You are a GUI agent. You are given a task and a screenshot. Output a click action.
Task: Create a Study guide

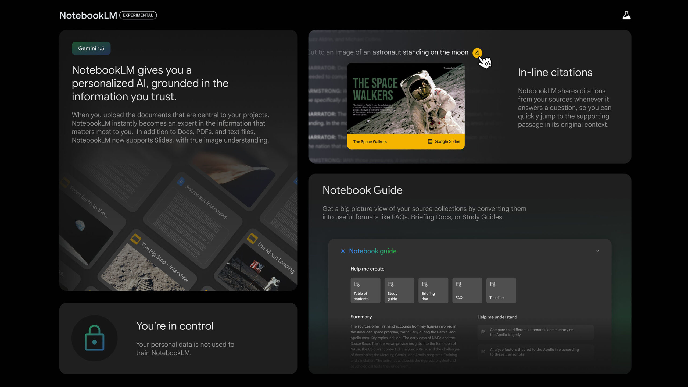pos(399,290)
